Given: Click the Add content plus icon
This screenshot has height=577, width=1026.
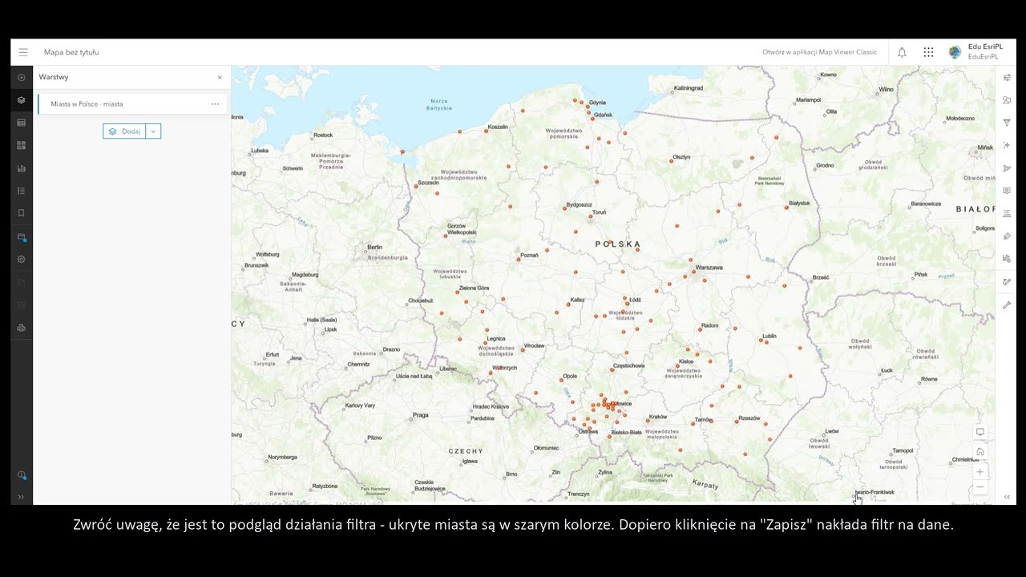Looking at the screenshot, I should pyautogui.click(x=22, y=78).
